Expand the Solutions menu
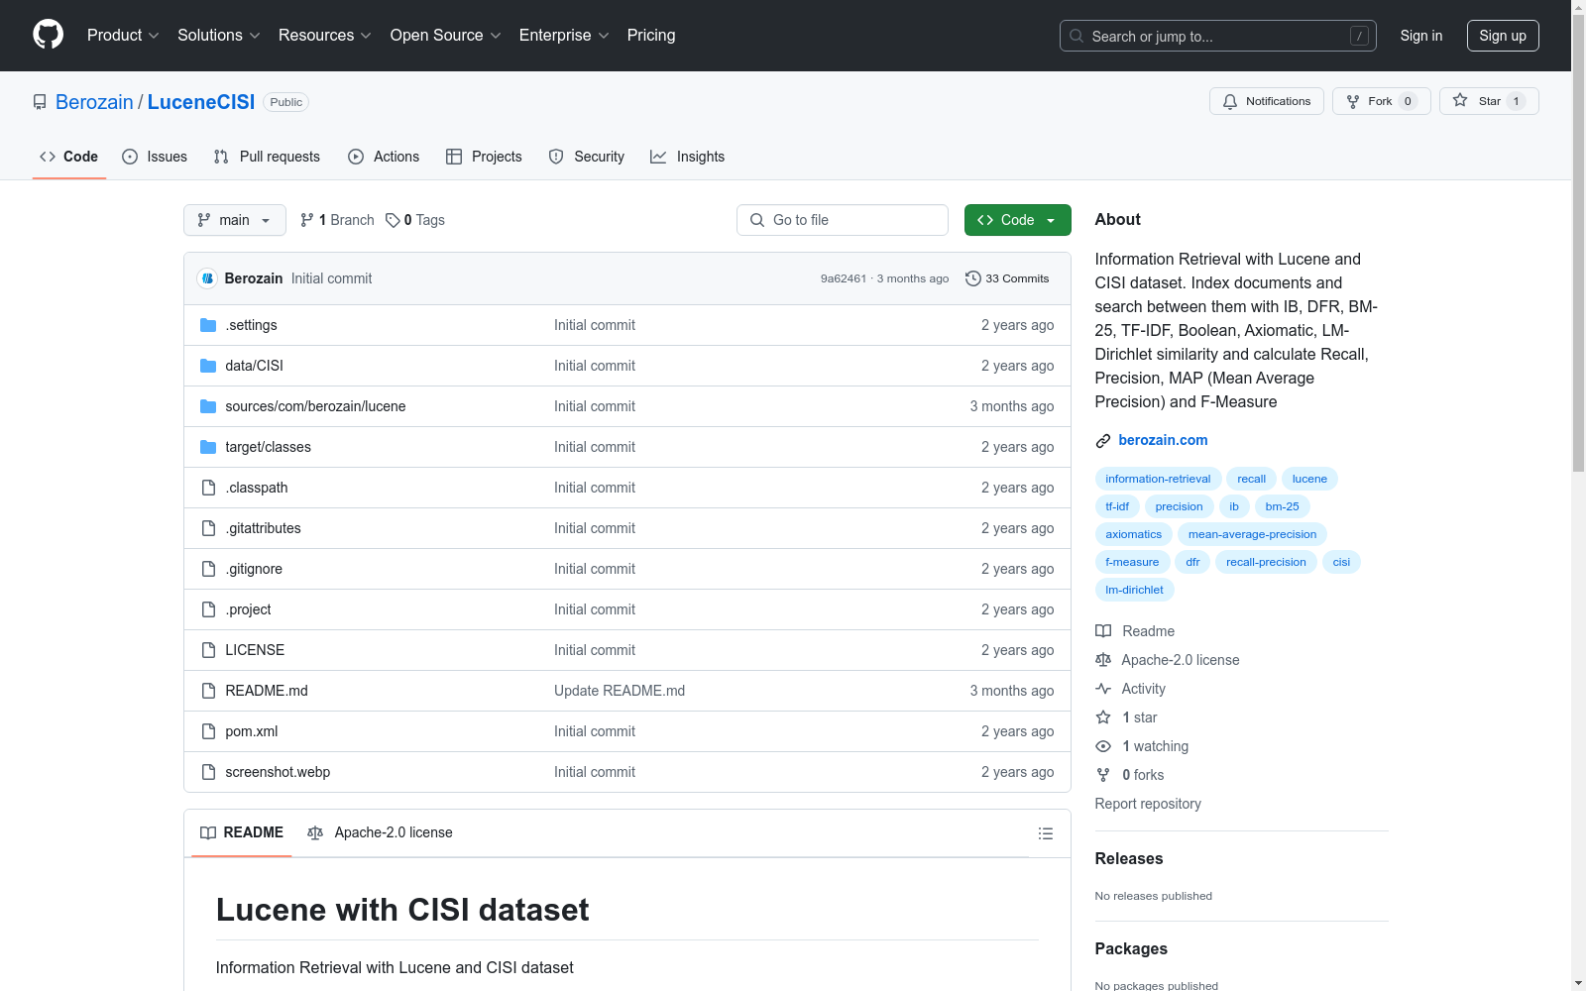The height and width of the screenshot is (991, 1586). 219,36
